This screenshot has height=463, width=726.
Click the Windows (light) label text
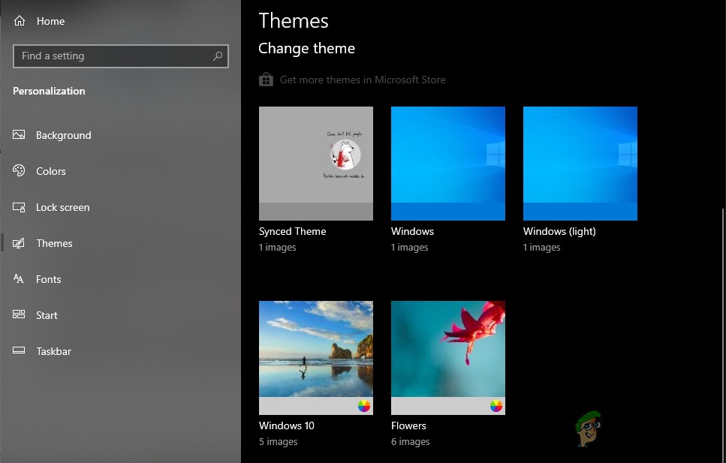[x=559, y=231]
